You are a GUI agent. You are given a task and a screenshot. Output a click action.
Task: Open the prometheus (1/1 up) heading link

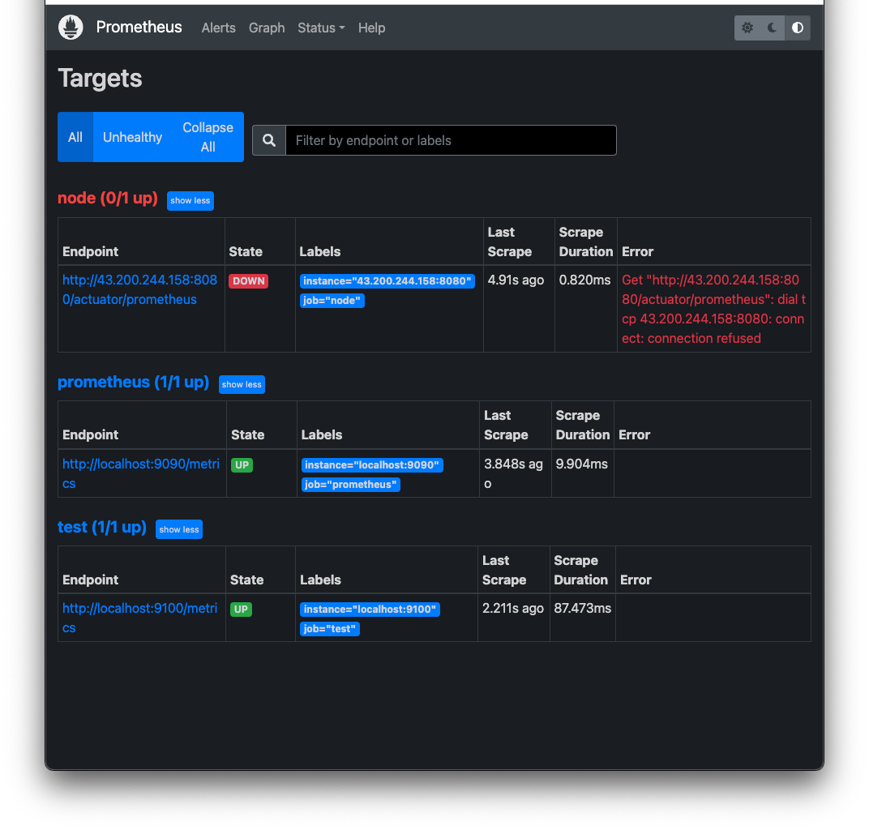pyautogui.click(x=133, y=383)
